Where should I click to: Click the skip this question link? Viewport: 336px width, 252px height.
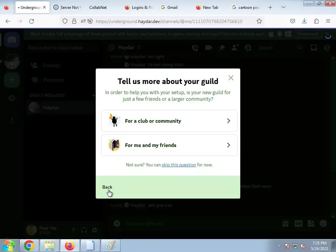point(179,165)
